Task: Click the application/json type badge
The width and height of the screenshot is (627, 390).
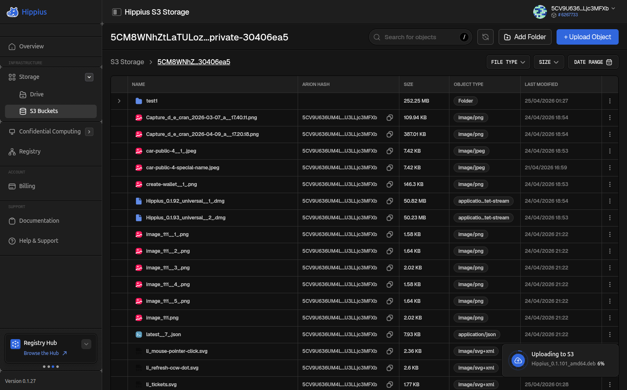Action: (477, 335)
